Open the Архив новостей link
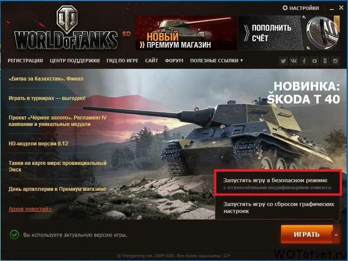 coord(30,209)
